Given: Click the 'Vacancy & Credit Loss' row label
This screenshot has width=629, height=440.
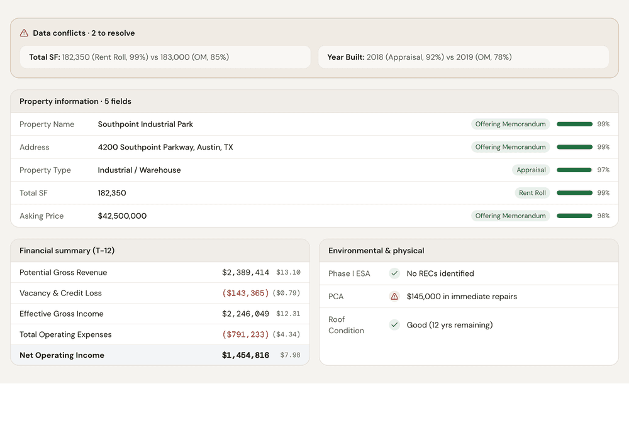Looking at the screenshot, I should 60,293.
